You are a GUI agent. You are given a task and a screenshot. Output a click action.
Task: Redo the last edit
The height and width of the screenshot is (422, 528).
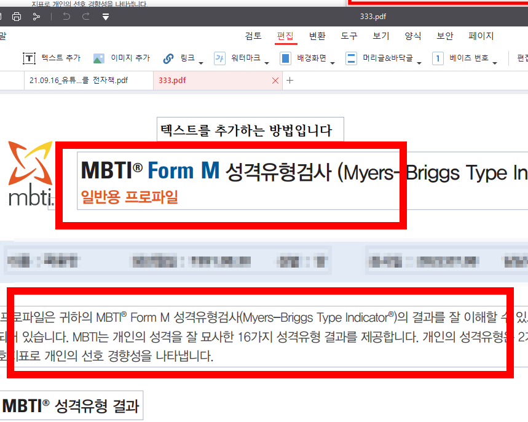pos(85,17)
